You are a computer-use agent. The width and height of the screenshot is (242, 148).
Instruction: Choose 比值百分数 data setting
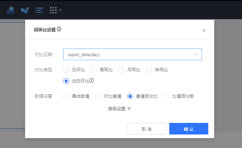[x=167, y=96]
